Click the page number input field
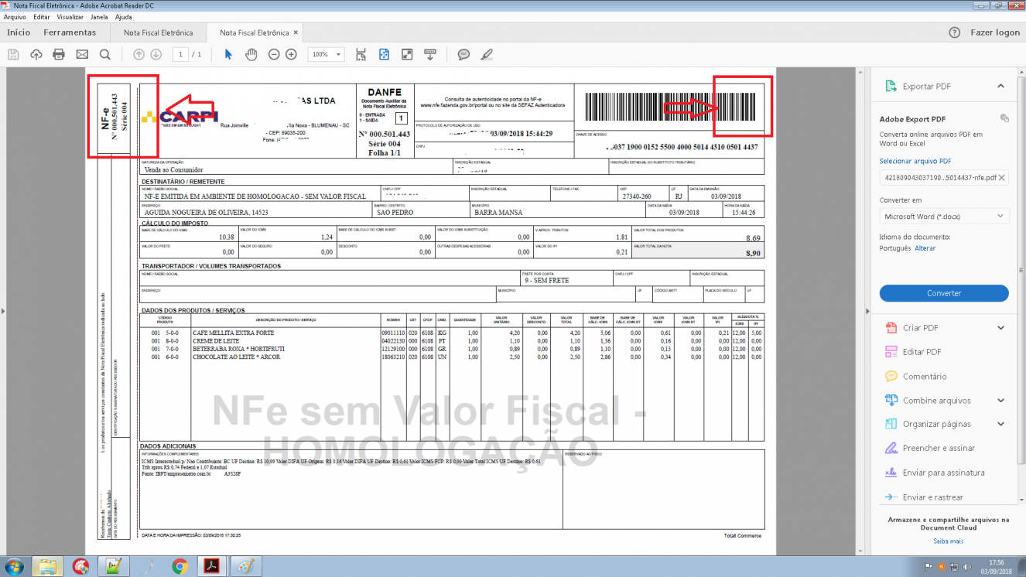Screen dimensions: 1026x577 (x=181, y=54)
